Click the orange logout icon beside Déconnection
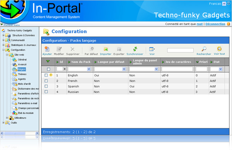 point(229,24)
